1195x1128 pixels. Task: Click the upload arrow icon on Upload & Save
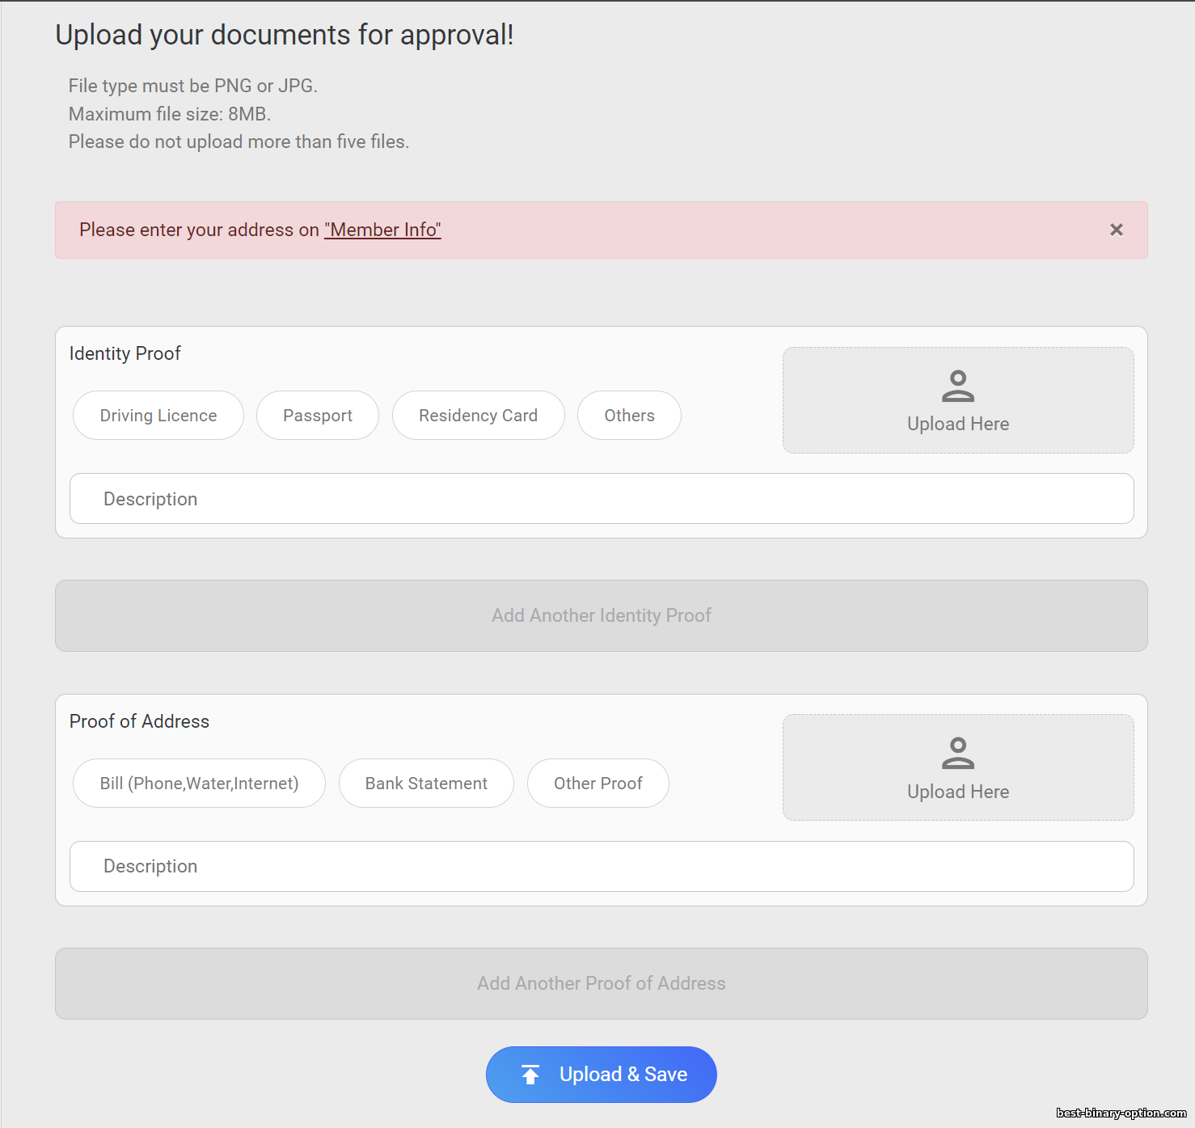530,1074
